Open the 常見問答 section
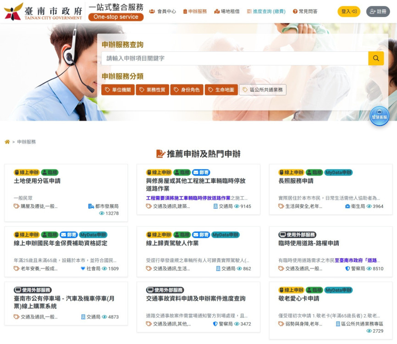Viewport: 397px width, 344px height. coord(307,11)
